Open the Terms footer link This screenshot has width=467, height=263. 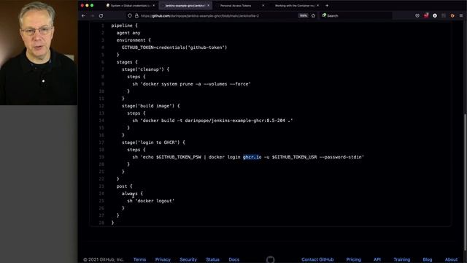coord(139,260)
